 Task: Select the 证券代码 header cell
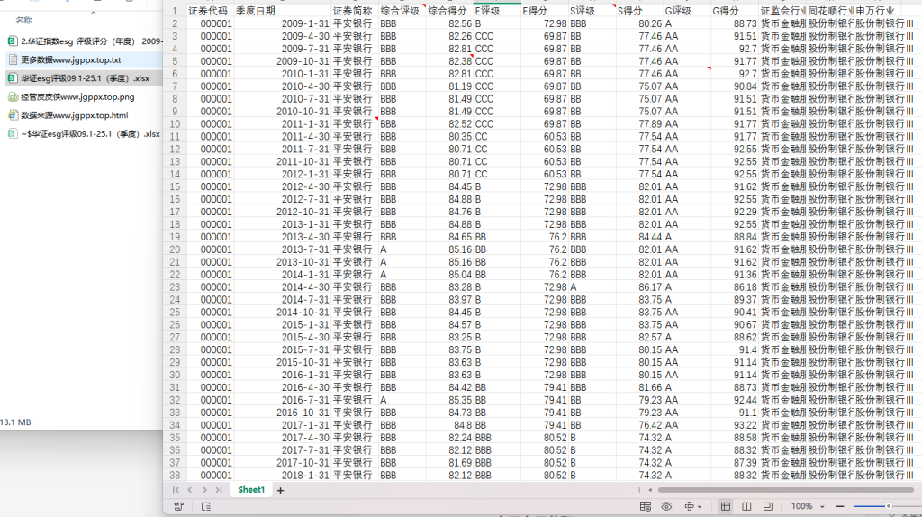point(210,11)
